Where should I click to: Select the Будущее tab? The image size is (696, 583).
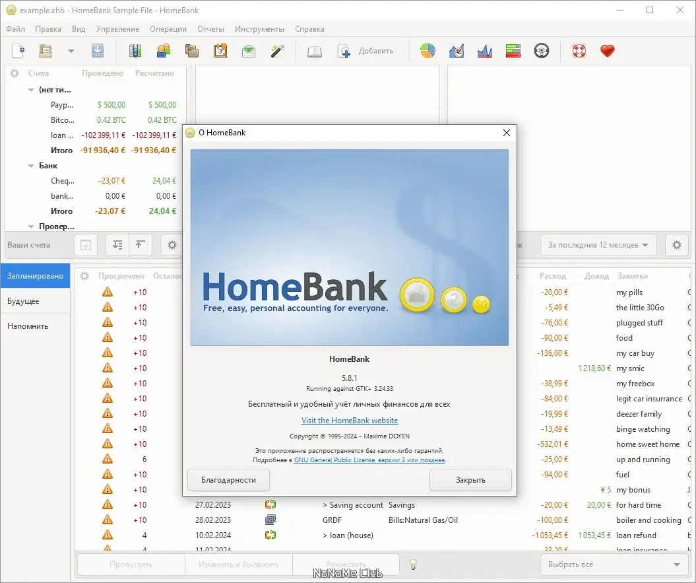coord(35,301)
